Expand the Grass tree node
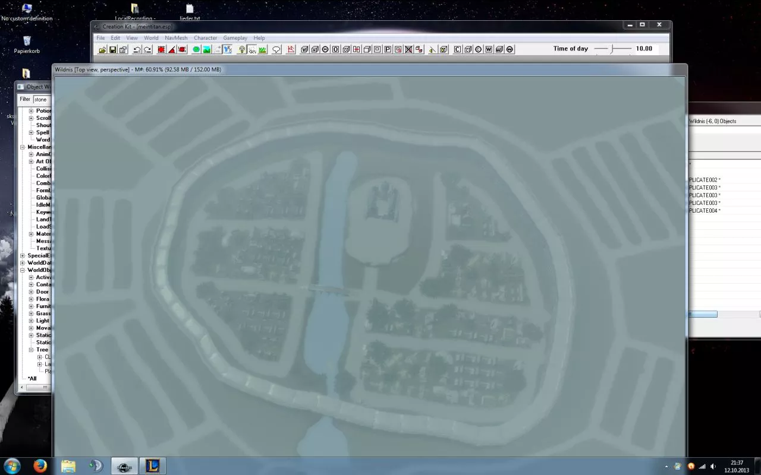Viewport: 761px width, 475px height. [31, 313]
